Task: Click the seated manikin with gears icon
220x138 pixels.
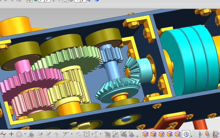Action: pos(216,134)
